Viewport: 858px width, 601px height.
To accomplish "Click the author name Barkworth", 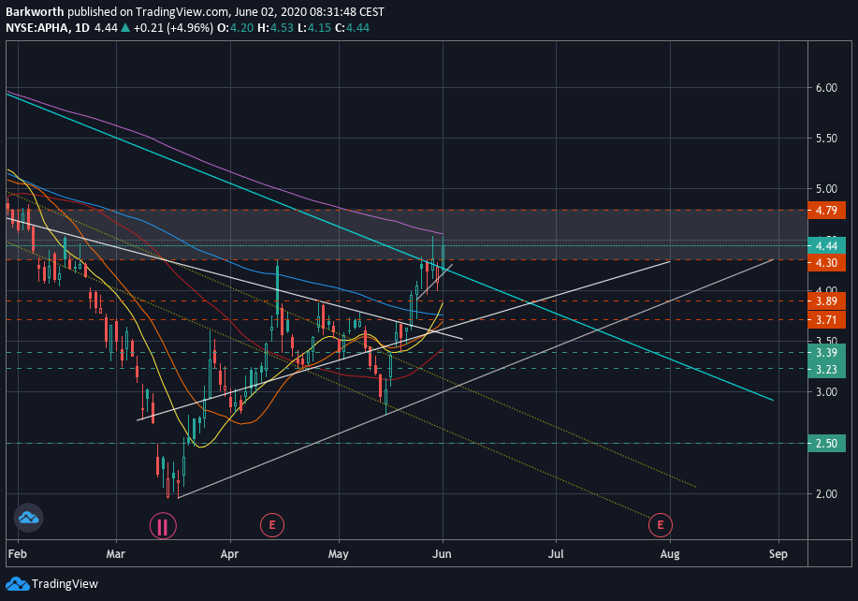I will 35,11.
